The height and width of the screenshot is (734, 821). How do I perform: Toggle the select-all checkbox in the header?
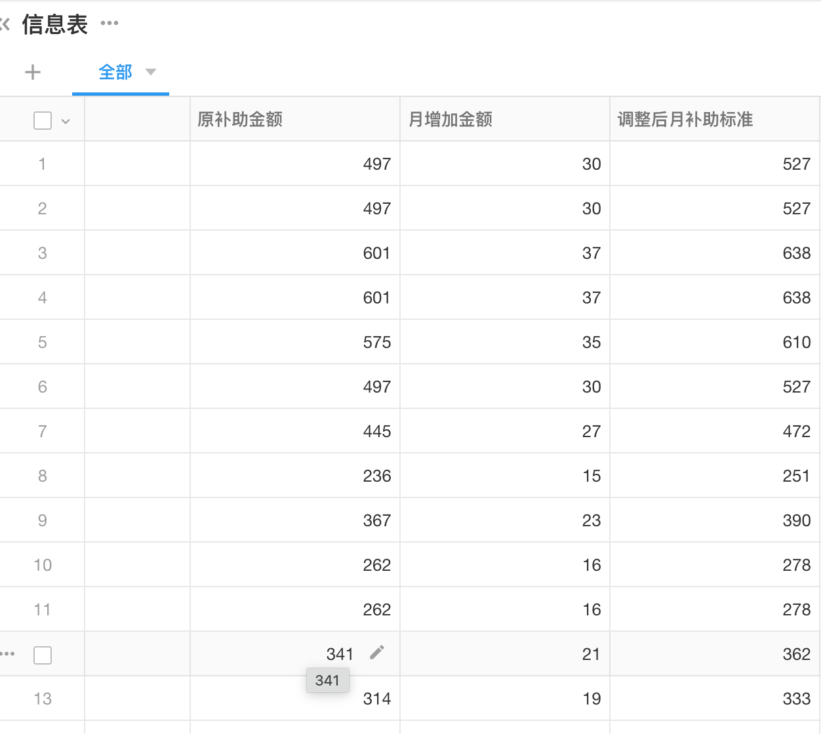[42, 120]
